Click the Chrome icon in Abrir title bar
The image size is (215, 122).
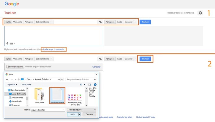7,74
